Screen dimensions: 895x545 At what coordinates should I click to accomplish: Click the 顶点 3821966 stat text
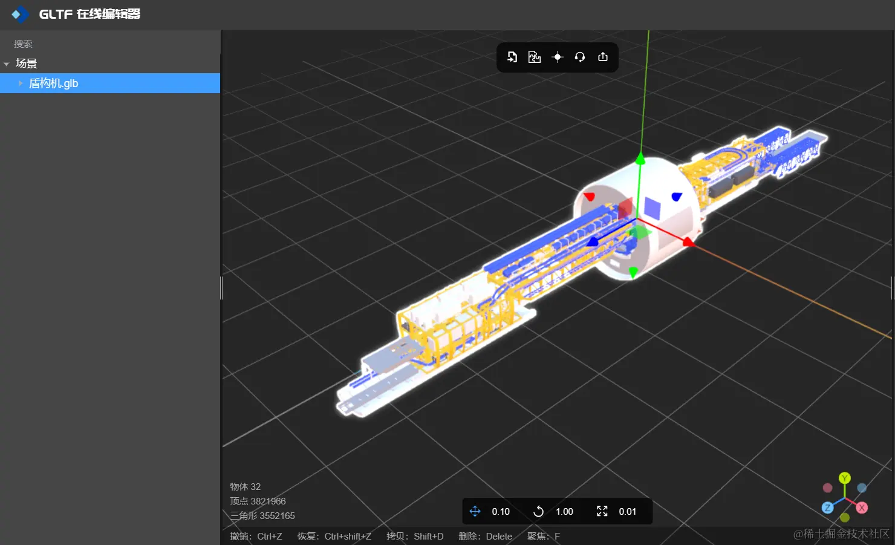[x=258, y=501]
